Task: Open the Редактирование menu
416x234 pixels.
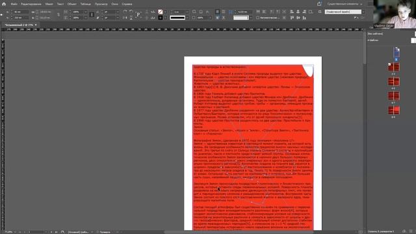Action: (x=31, y=5)
